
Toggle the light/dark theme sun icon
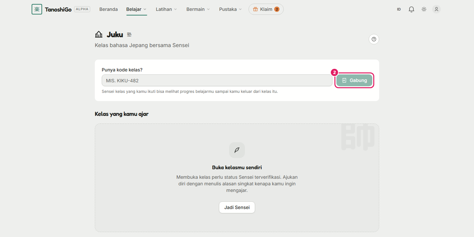tap(424, 9)
